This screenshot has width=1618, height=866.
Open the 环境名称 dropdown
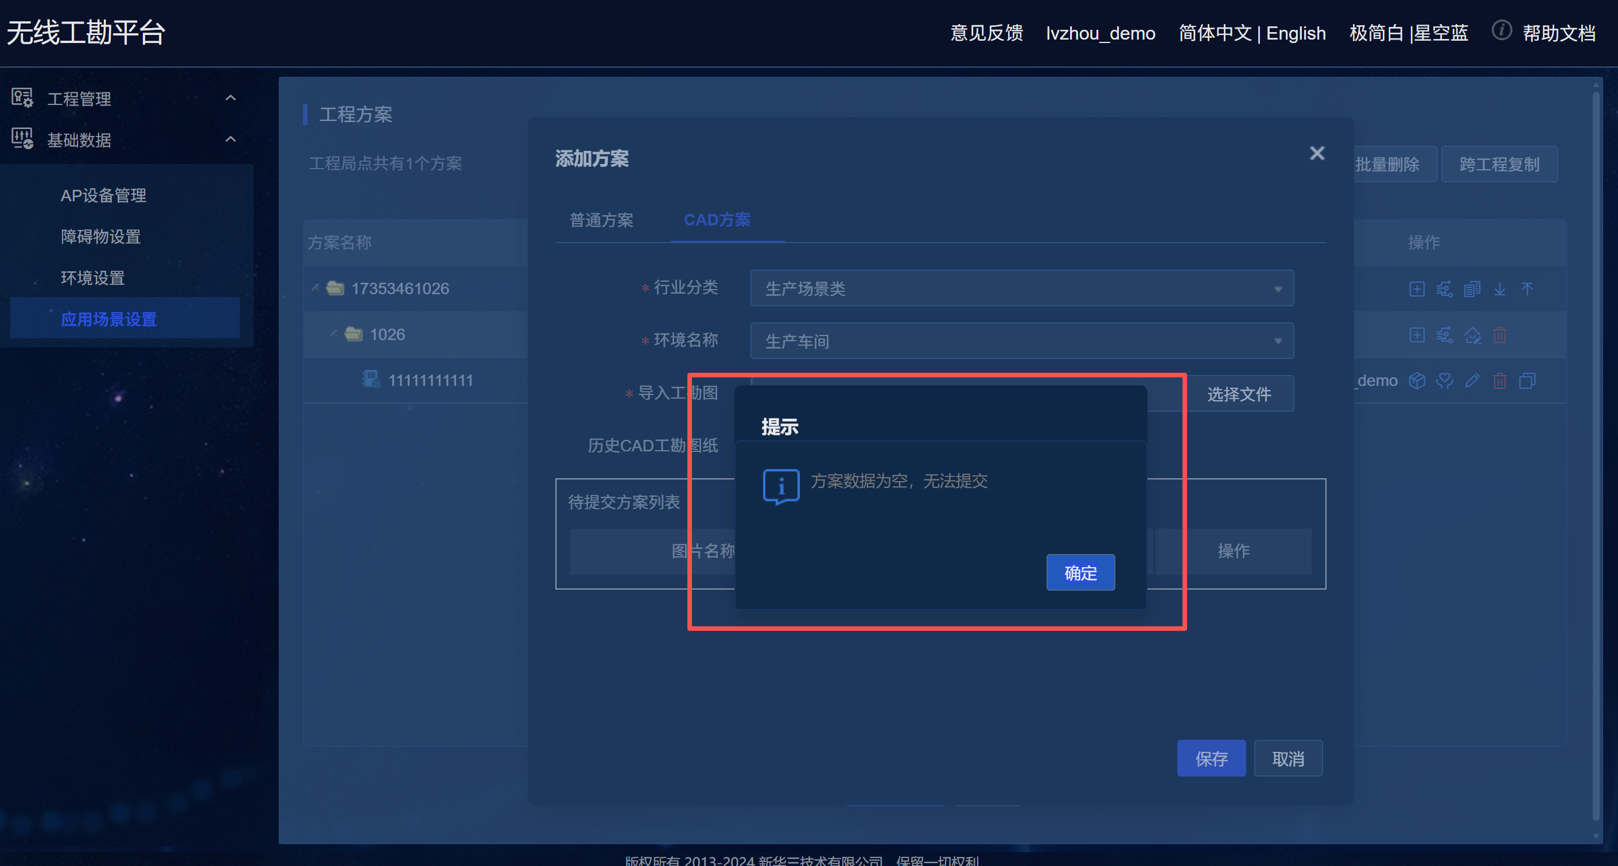pos(1021,341)
